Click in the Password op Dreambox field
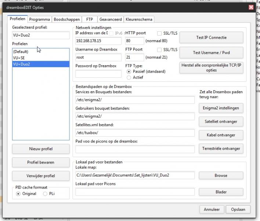The width and height of the screenshot is (260, 221). [x=98, y=74]
